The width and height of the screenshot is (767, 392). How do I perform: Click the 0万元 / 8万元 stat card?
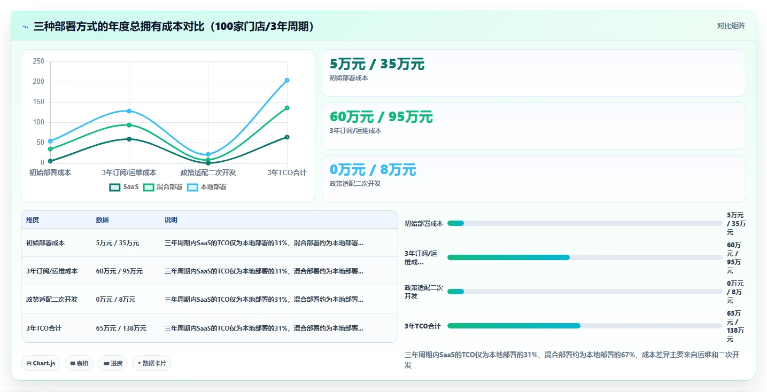click(533, 178)
